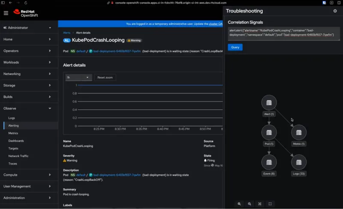Click the Query button
Image resolution: width=343 pixels, height=209 pixels.
pyautogui.click(x=235, y=47)
